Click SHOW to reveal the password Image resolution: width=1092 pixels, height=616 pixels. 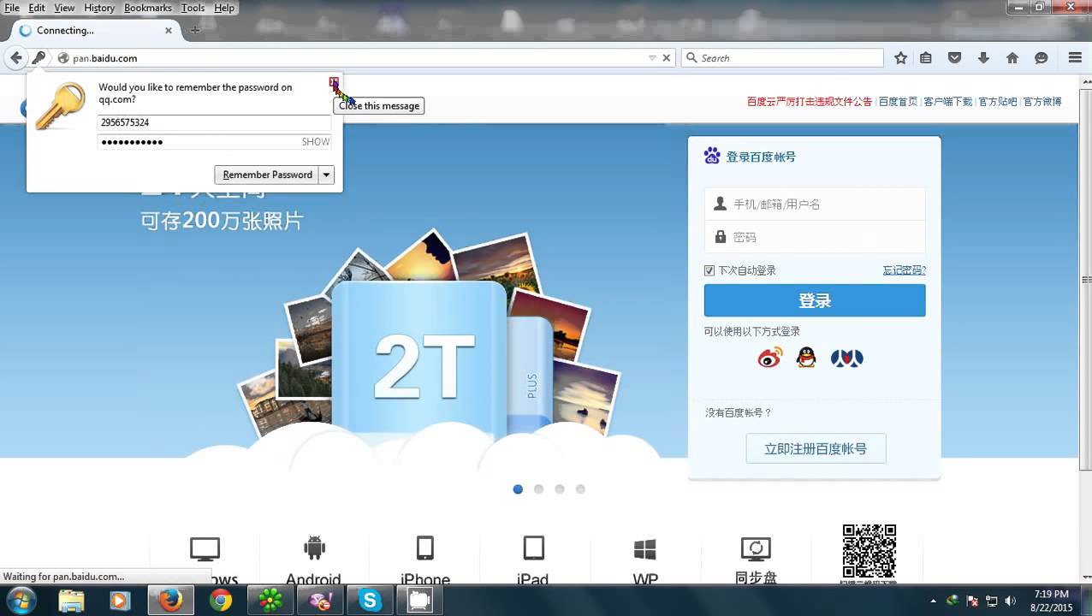(315, 142)
